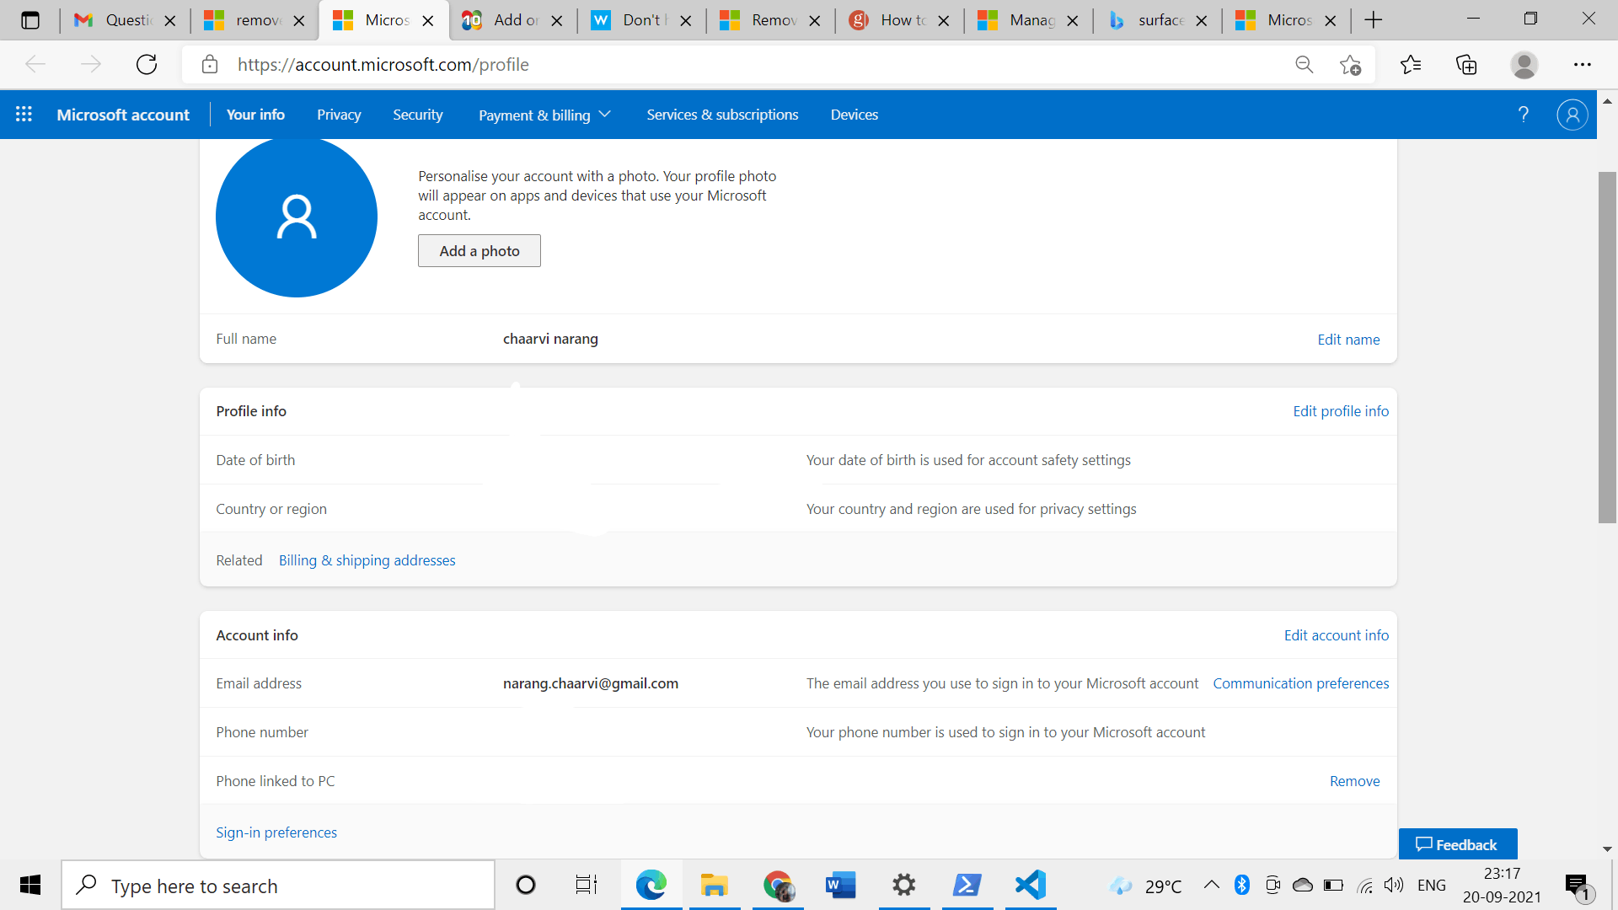
Task: Go to Services & subscriptions
Action: [722, 115]
